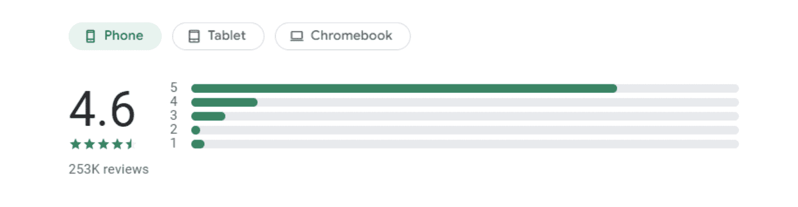
Task: Click the first green star under 4.6
Action: coord(75,145)
